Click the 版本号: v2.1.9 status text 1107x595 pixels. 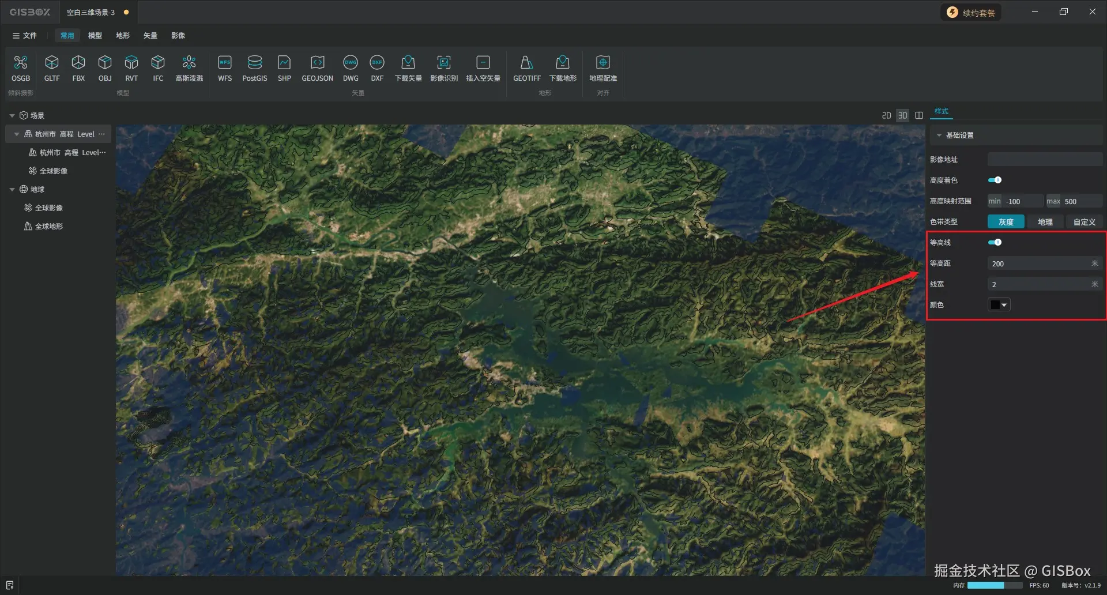point(1081,585)
